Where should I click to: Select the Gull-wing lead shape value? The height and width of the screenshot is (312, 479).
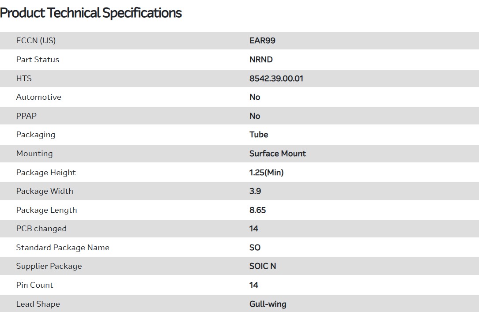pyautogui.click(x=268, y=304)
